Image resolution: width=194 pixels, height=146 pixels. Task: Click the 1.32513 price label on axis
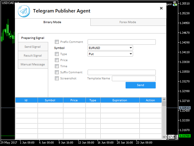coord(185,108)
